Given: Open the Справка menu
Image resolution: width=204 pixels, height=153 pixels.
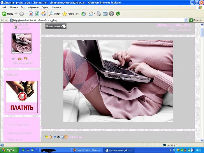Looking at the screenshot, I should [56, 7].
